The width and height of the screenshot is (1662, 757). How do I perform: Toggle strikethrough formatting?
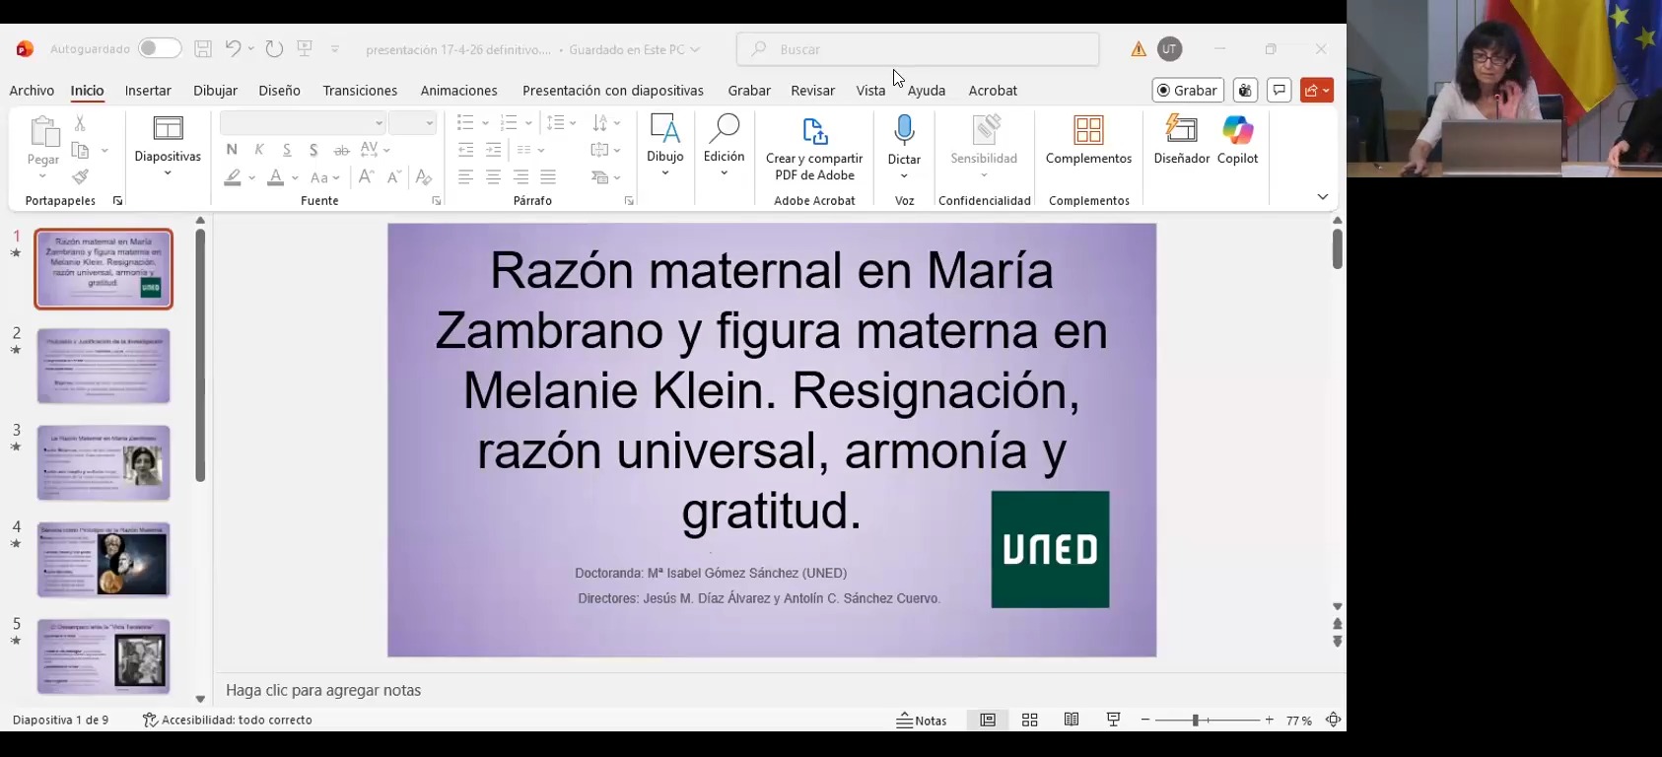pyautogui.click(x=341, y=150)
